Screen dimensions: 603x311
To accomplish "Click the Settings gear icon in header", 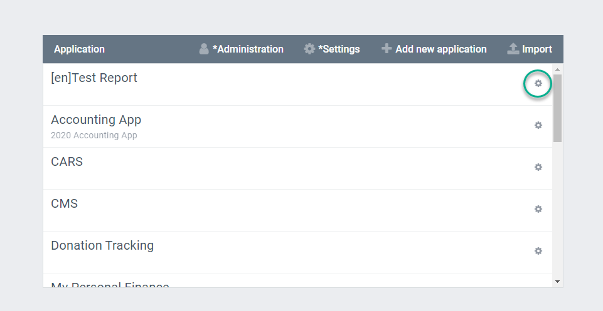I will [309, 49].
